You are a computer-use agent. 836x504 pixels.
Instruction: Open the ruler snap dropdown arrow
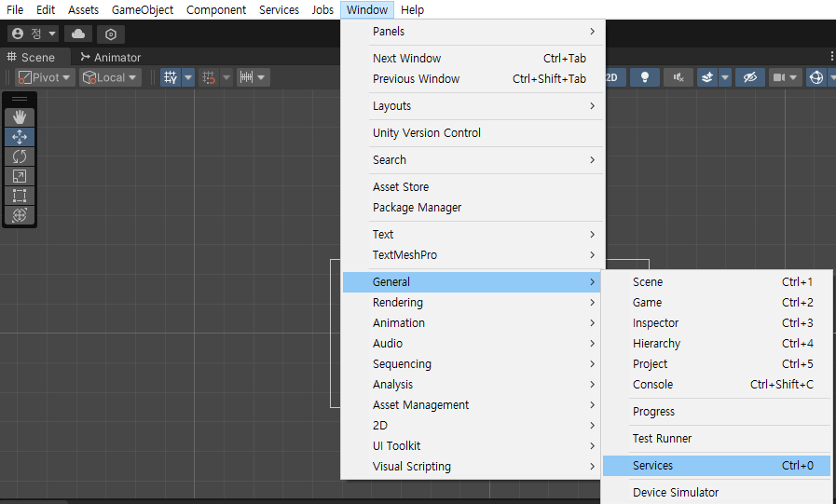(261, 77)
